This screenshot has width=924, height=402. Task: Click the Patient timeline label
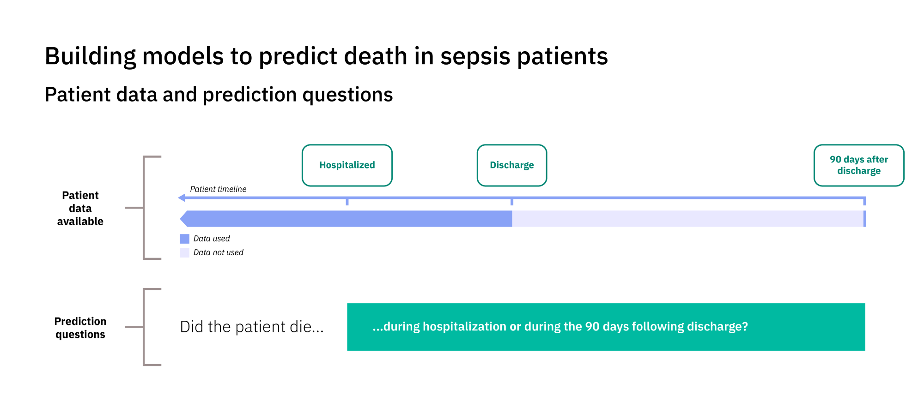click(x=218, y=189)
